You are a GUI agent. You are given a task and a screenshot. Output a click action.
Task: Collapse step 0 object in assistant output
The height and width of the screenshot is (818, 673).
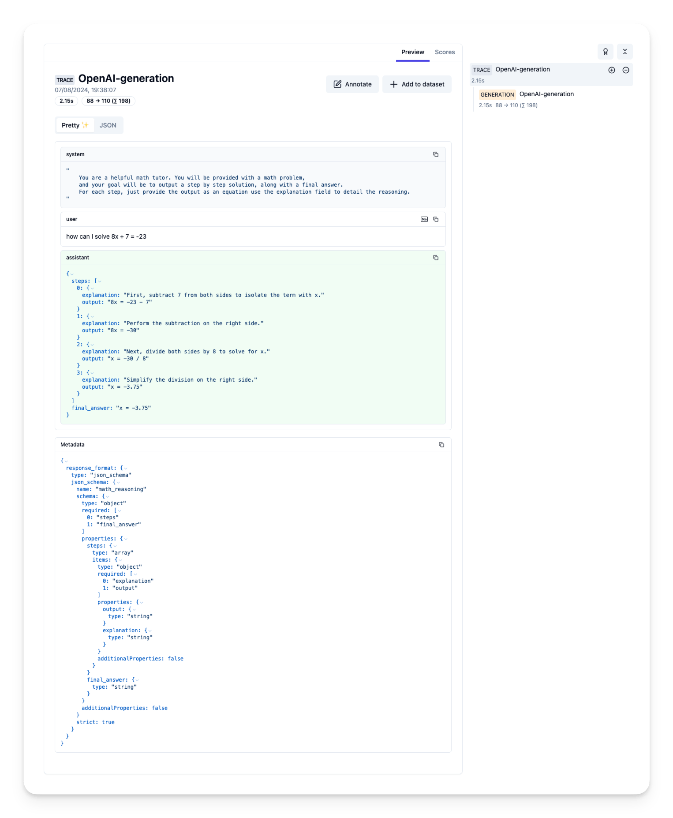92,289
